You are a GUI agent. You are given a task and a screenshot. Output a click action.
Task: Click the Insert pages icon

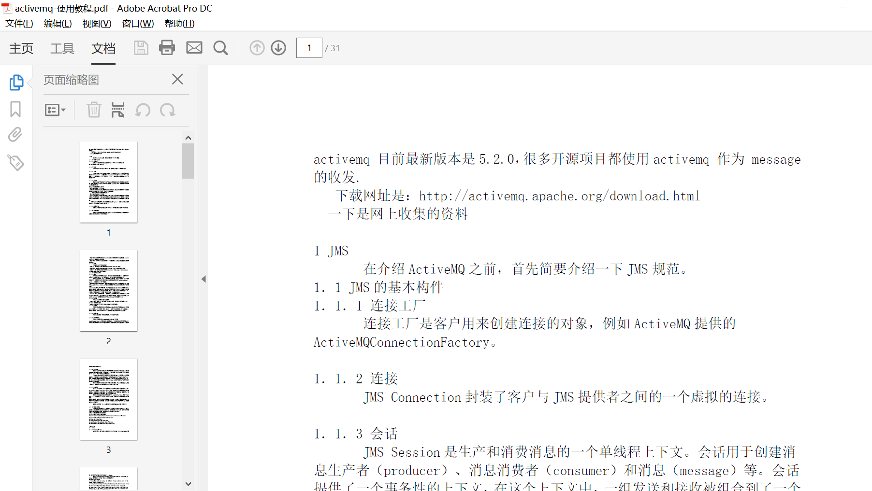point(118,110)
